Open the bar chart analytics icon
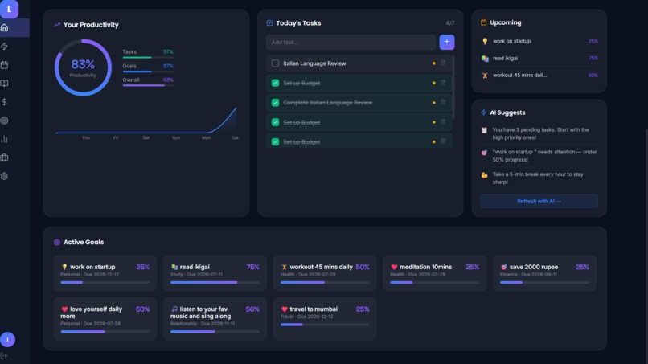The width and height of the screenshot is (648, 364). click(5, 139)
